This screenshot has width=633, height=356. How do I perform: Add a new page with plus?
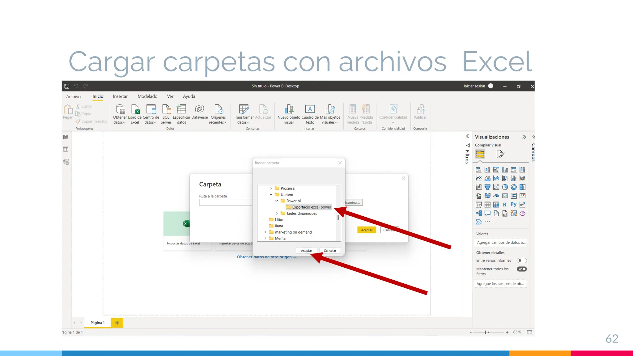(x=117, y=323)
